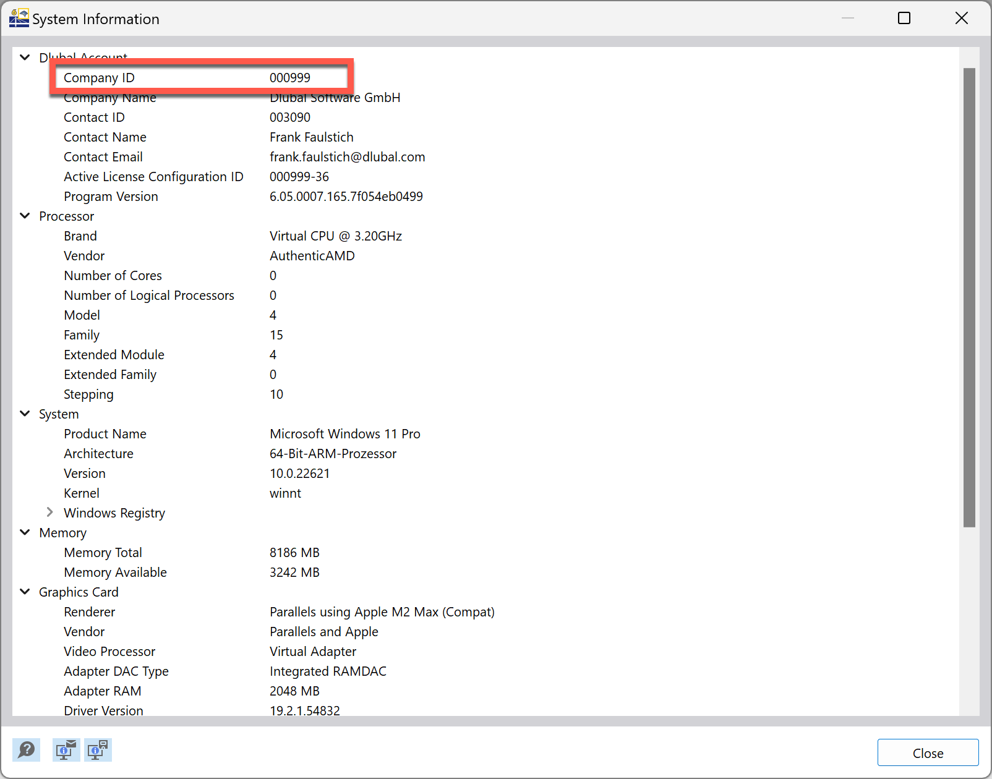Send system information by email icon
The height and width of the screenshot is (779, 992).
pos(66,750)
